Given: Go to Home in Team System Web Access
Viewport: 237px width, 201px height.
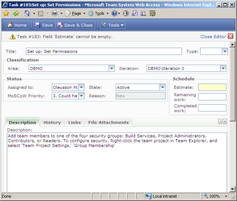Looking at the screenshot, I should click(x=17, y=25).
